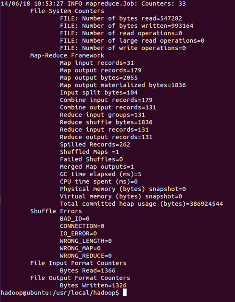Click the hadoop@ubuntu shell prompt text
Screen dimensions: 235x302
point(60,293)
